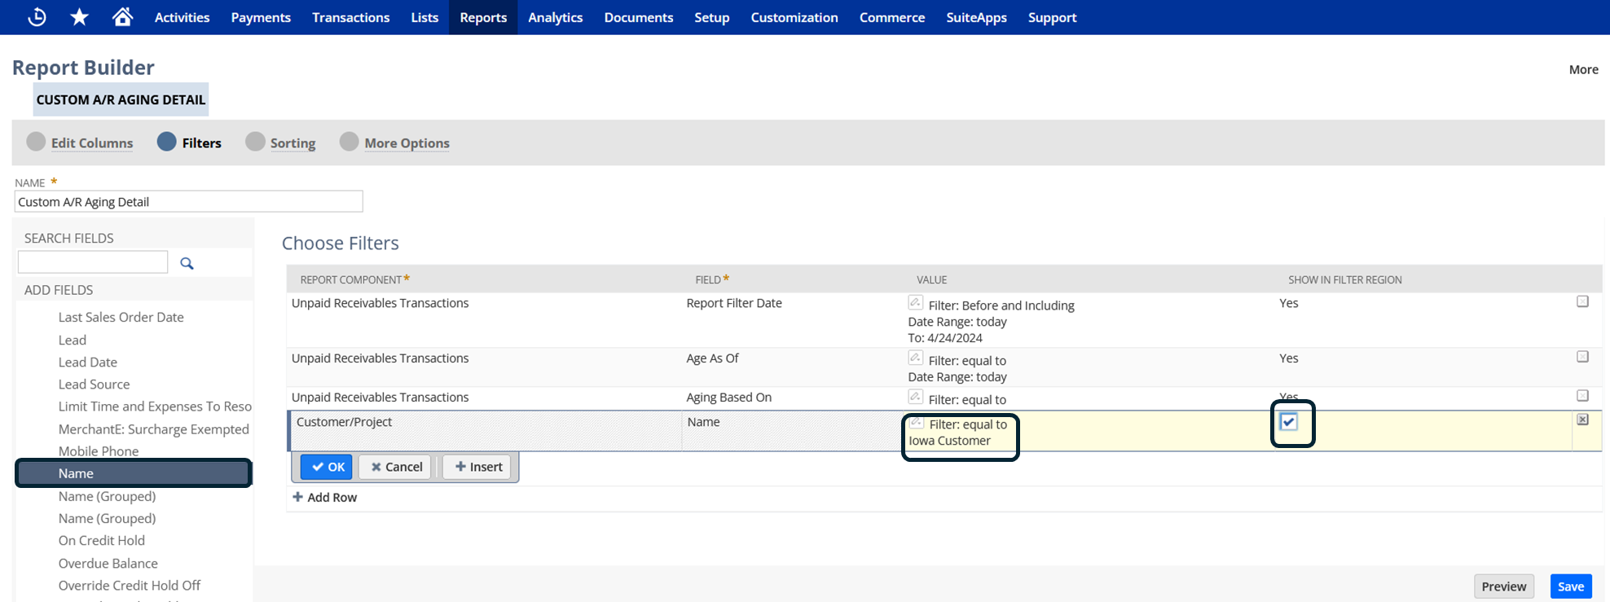The image size is (1610, 602).
Task: Open the SuiteApps menu
Action: (x=976, y=17)
